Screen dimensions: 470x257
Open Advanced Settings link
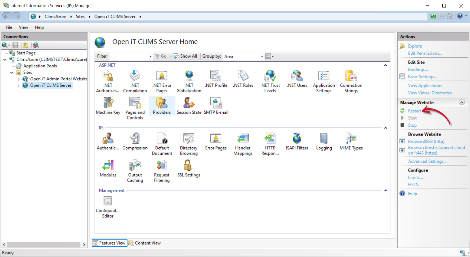427,161
